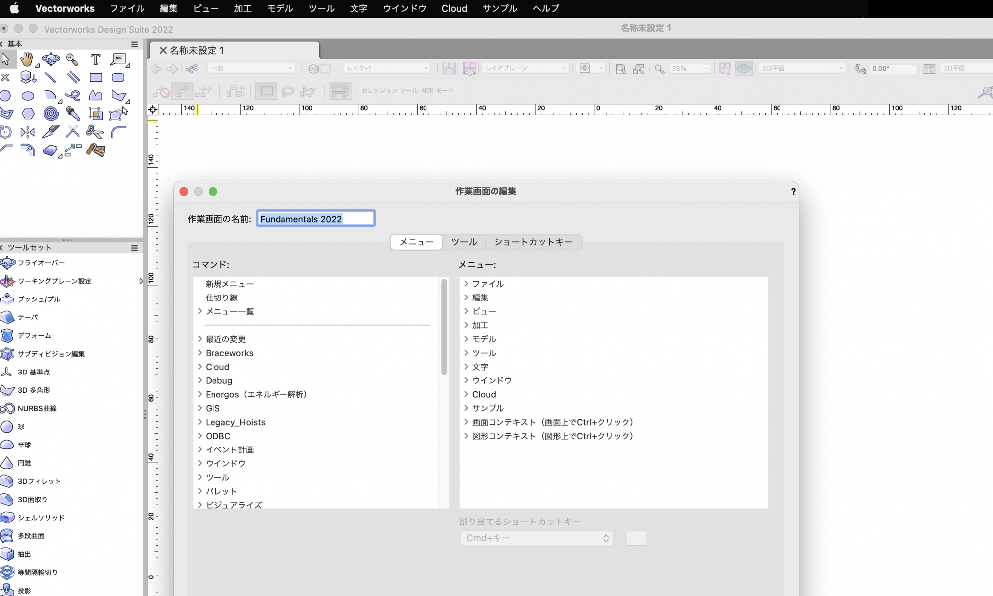Select the Mirror tool
This screenshot has height=596, width=993.
pyautogui.click(x=28, y=132)
